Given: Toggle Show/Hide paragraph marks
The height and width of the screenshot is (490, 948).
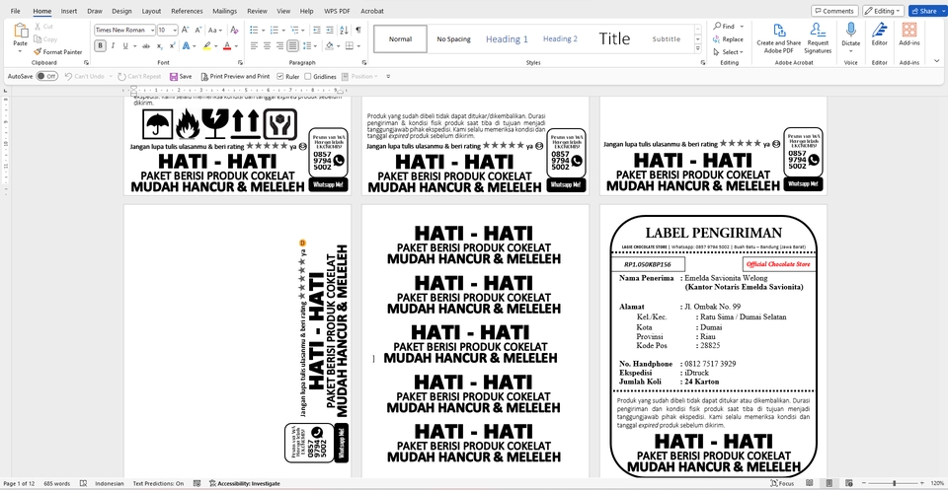Looking at the screenshot, I should (357, 30).
